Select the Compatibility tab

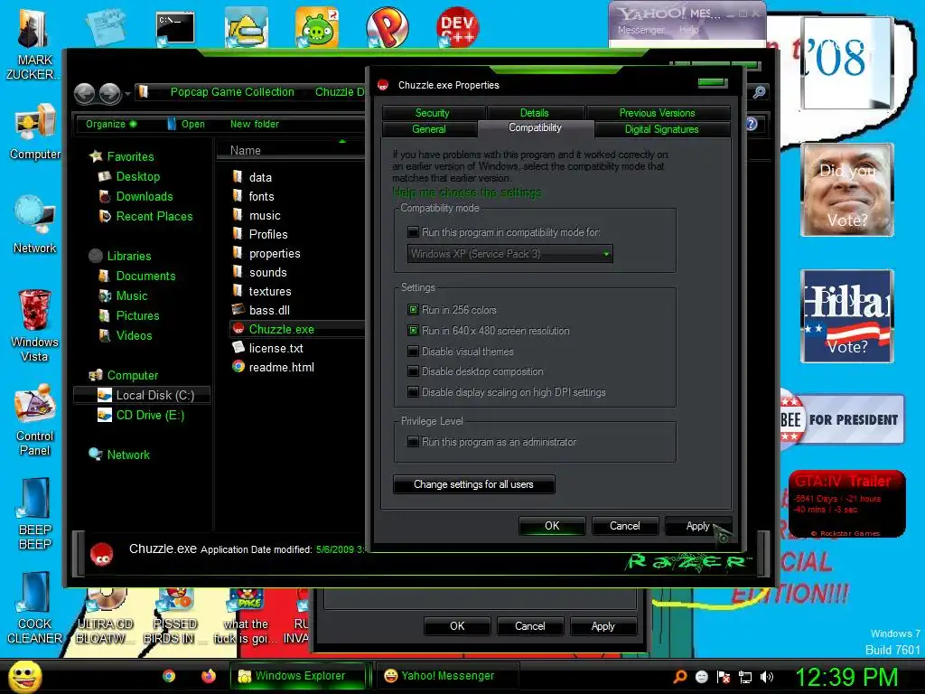(536, 128)
